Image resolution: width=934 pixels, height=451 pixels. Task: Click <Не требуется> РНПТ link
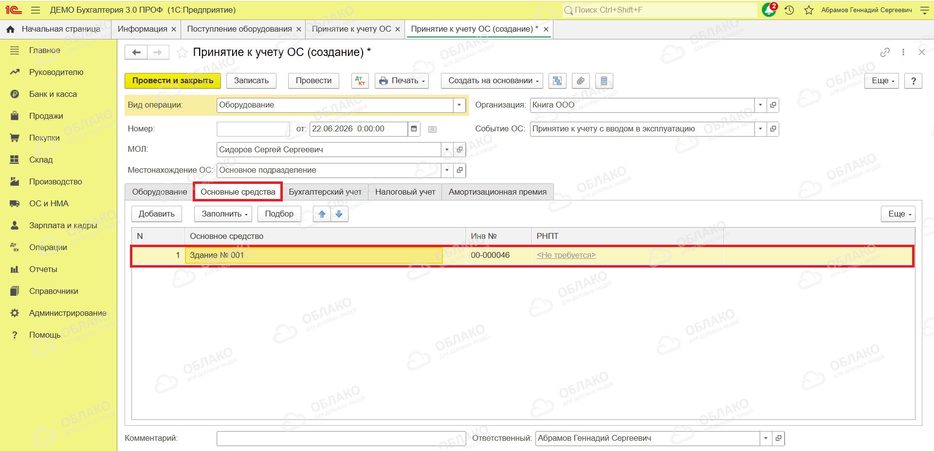pyautogui.click(x=566, y=255)
